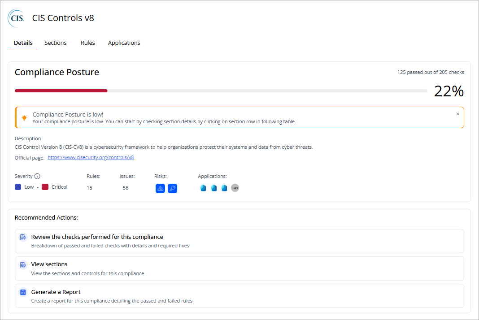Viewport: 479px width, 320px height.
Task: Show the +49 additional applications badge
Action: 235,188
